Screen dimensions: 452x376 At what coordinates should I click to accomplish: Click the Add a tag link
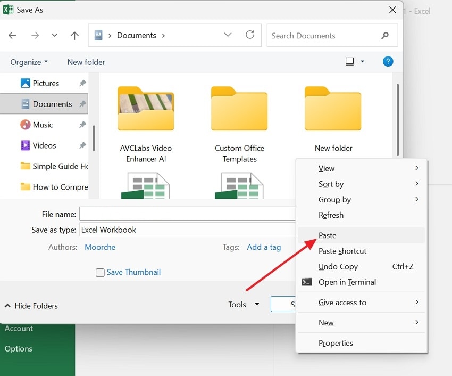tap(264, 247)
